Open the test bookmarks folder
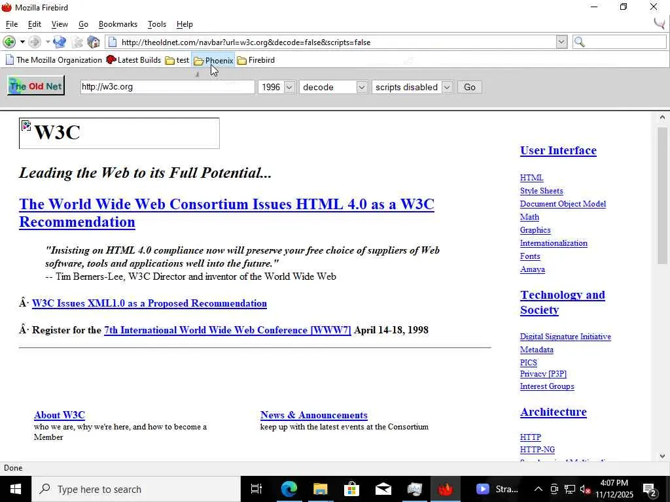 (x=177, y=60)
